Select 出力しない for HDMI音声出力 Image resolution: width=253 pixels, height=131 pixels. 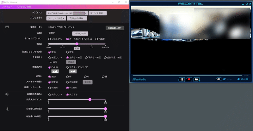(50, 95)
